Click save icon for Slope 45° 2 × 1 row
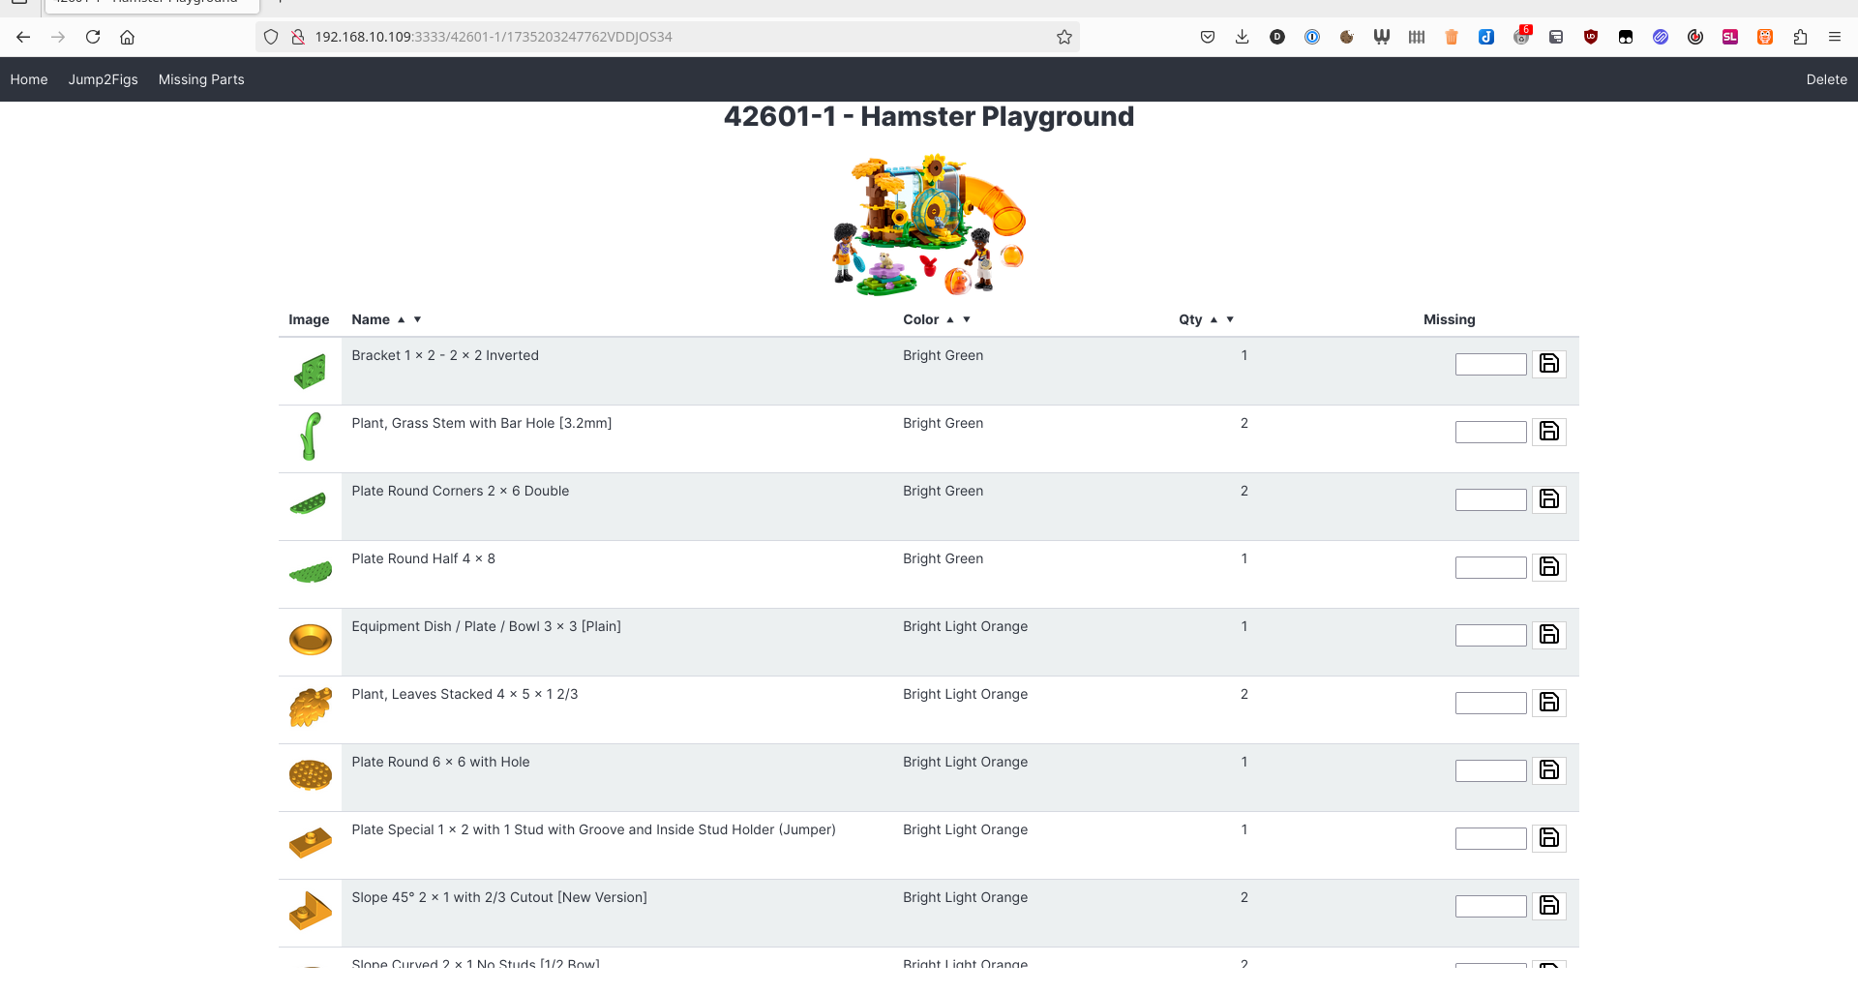This screenshot has width=1858, height=993. point(1548,906)
